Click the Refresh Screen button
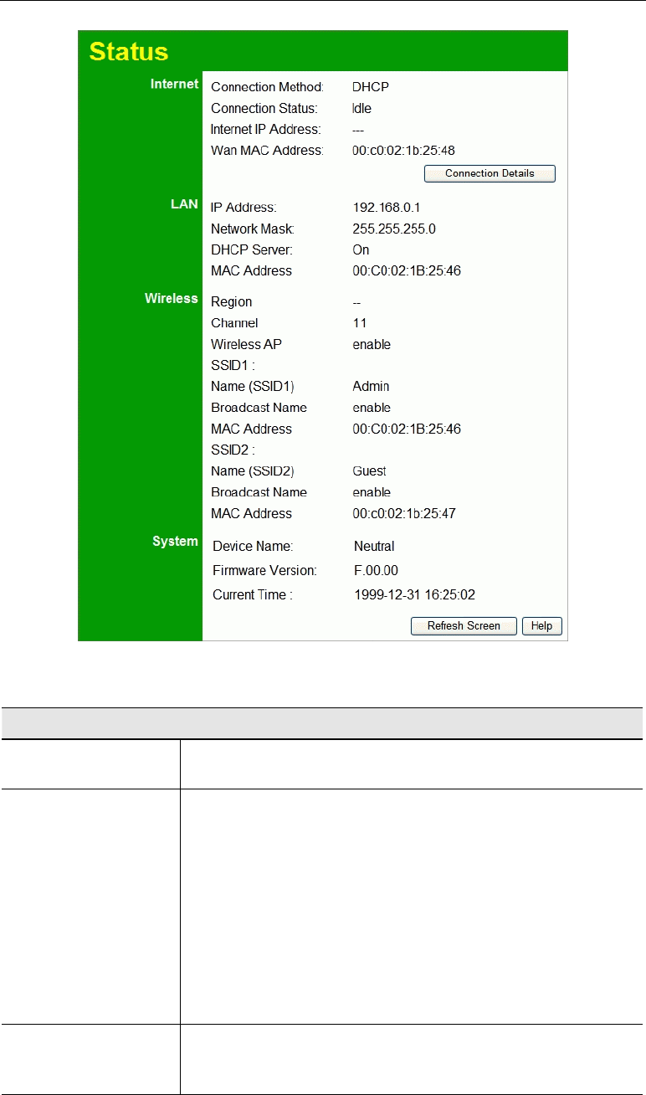The image size is (646, 1095). click(x=464, y=625)
